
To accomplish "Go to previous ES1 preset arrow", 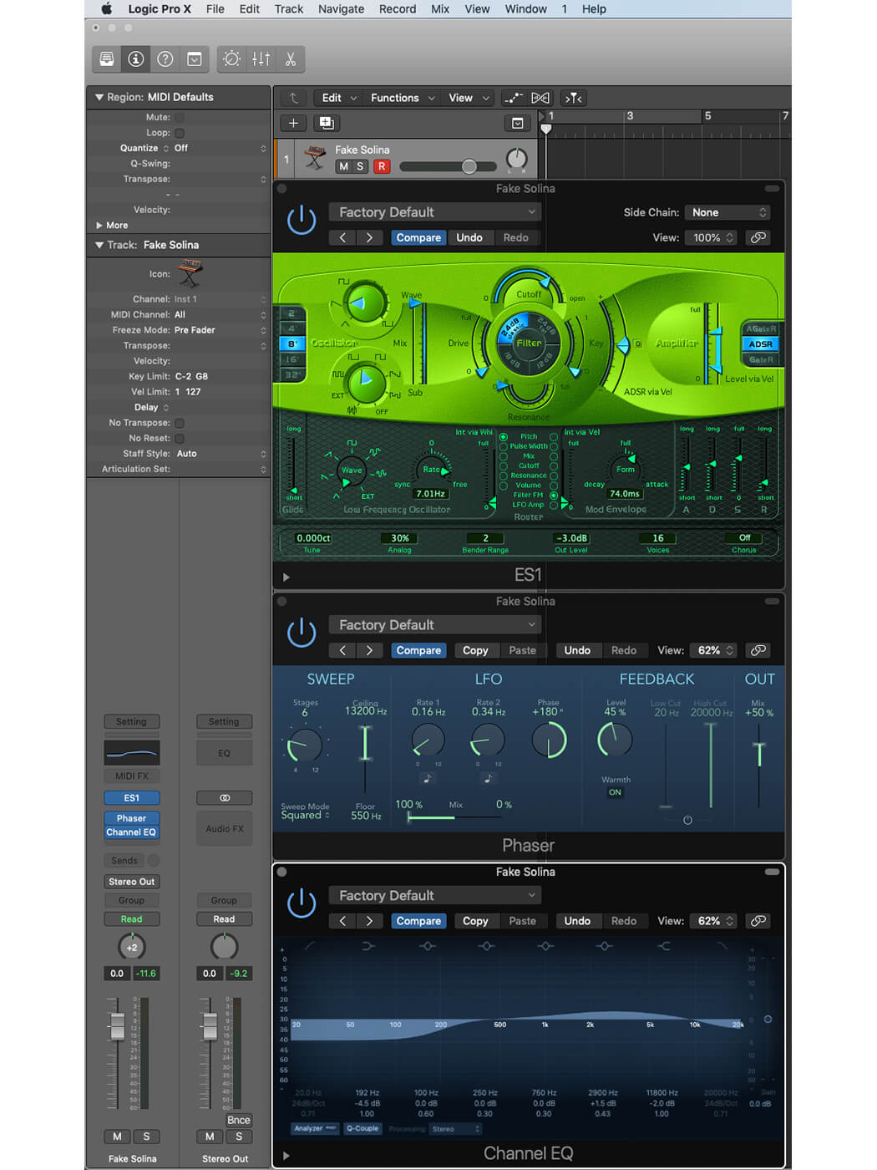I will 342,237.
